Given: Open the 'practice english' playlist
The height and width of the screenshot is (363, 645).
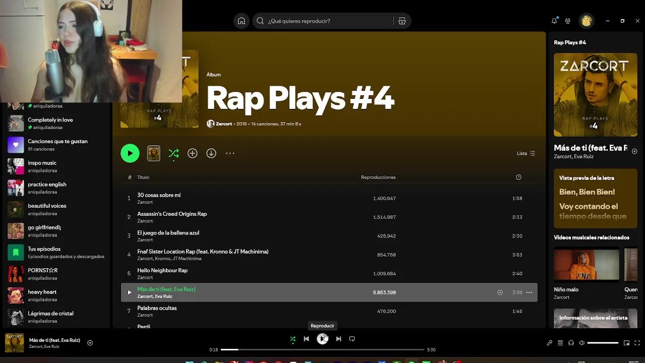Looking at the screenshot, I should [55, 188].
